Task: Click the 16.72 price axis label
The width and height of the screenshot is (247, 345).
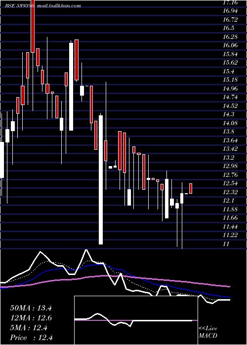Action: coord(230,20)
